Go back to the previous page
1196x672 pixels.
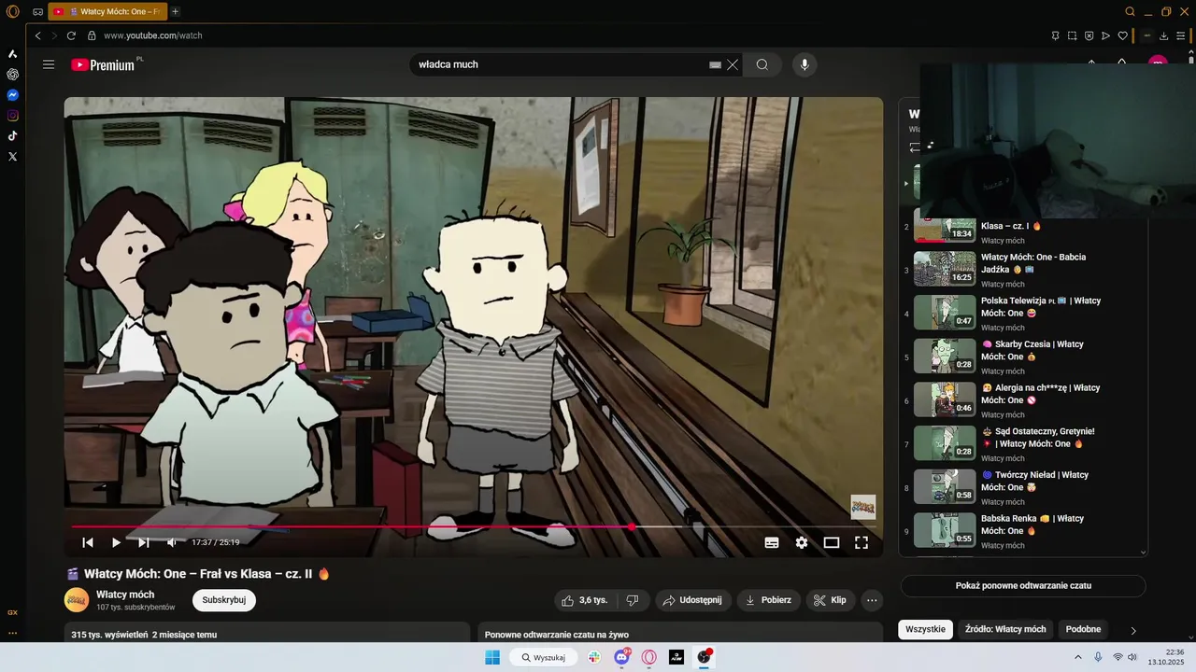coord(37,35)
